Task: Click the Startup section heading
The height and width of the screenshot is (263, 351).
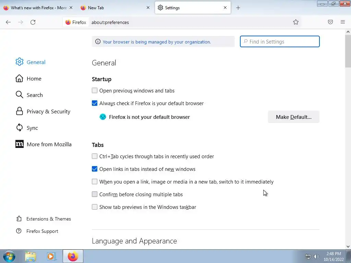Action: (101, 79)
